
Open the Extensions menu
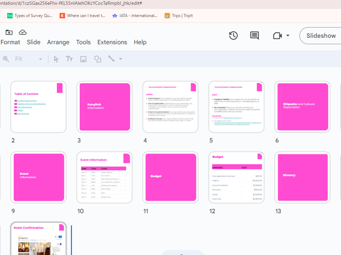[112, 42]
